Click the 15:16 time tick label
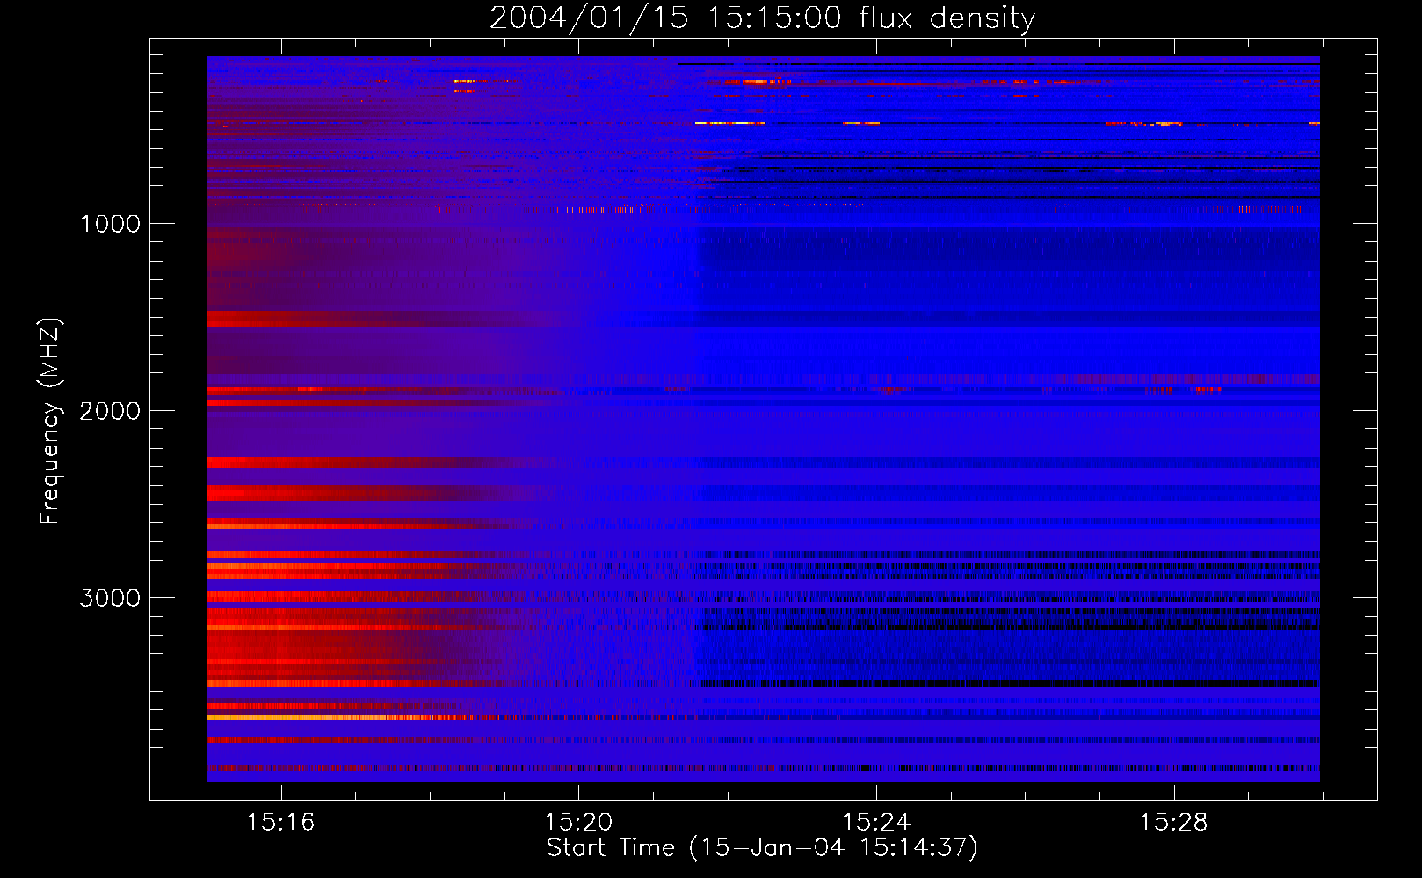The width and height of the screenshot is (1422, 878). (x=280, y=822)
